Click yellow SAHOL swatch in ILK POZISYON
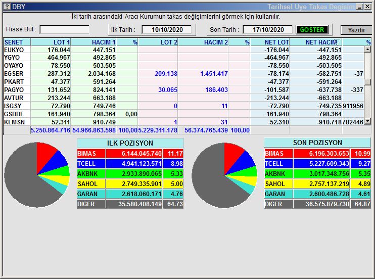 91,184
